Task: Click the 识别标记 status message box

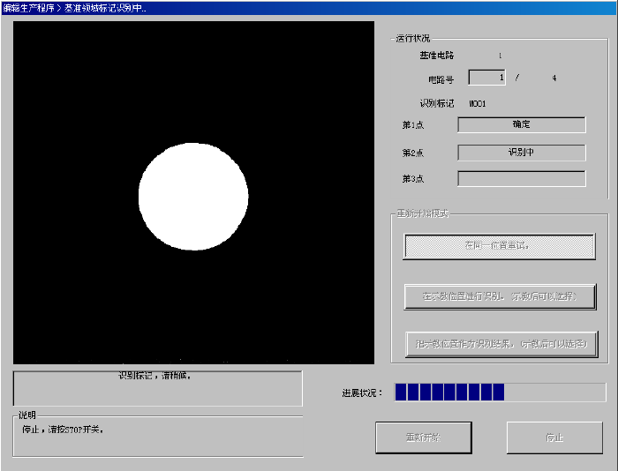Action: 157,387
